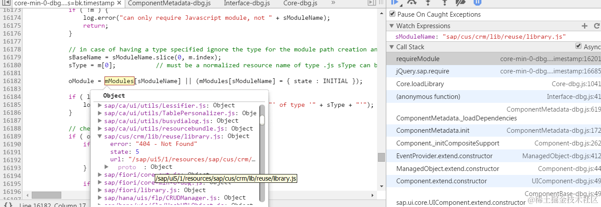601x207 pixels.
Task: Toggle the Pause on exceptions icon
Action: (477, 2)
